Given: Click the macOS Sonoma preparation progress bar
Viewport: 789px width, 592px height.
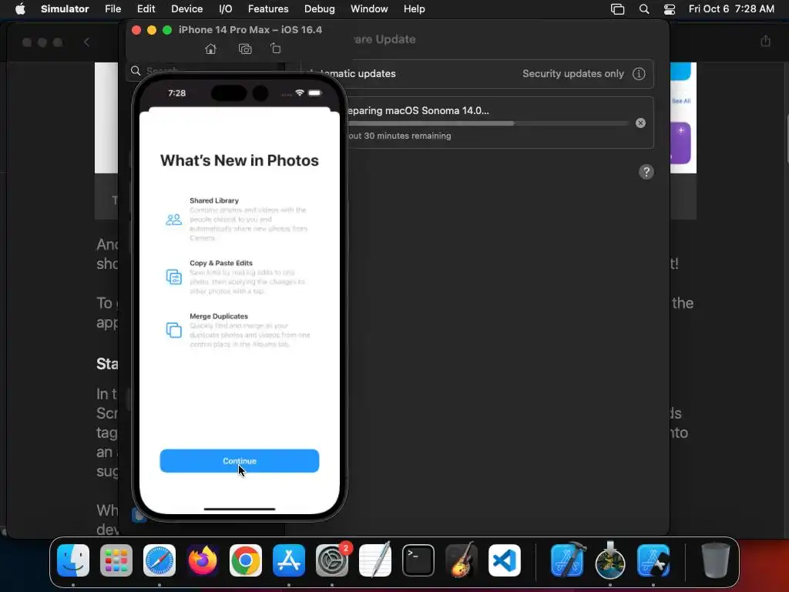Looking at the screenshot, I should click(488, 123).
